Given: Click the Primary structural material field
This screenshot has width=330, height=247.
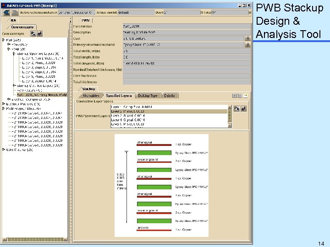Looking at the screenshot, I should (x=183, y=45).
